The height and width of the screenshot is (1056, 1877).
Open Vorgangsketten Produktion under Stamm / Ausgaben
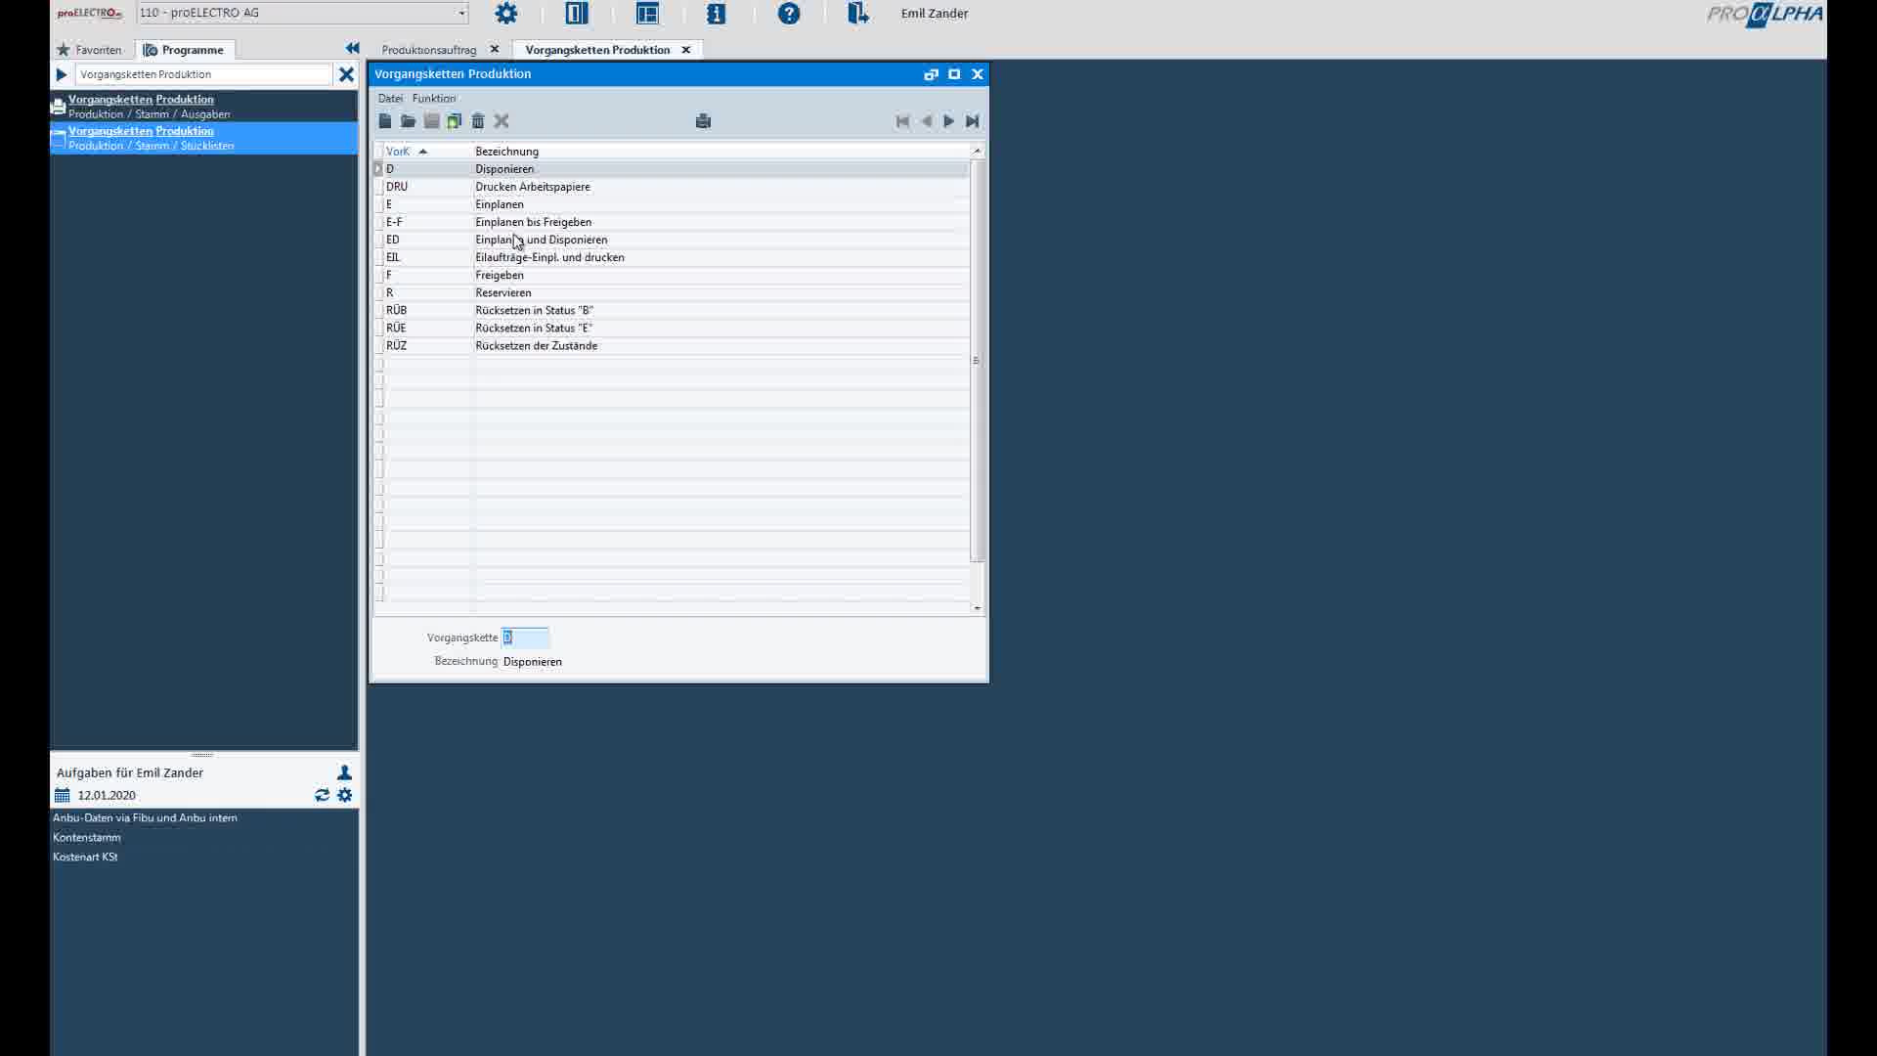point(204,107)
